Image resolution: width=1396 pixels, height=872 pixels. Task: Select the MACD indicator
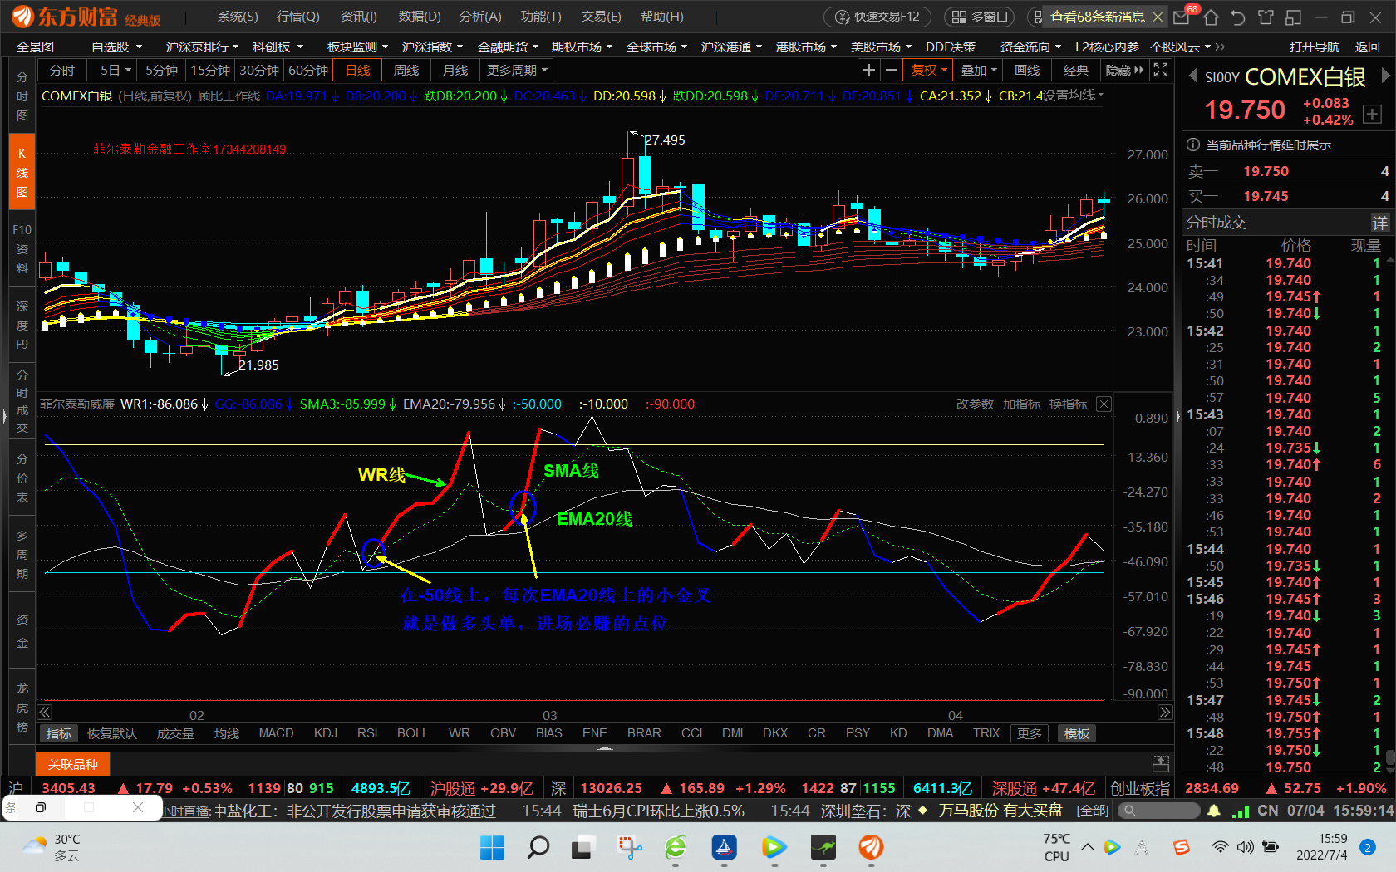[276, 733]
